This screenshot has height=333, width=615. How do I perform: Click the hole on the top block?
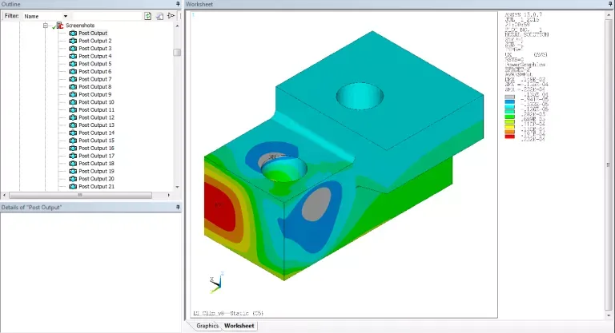click(x=360, y=96)
